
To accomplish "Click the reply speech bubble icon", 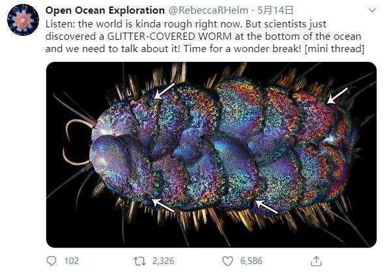I will pos(51,261).
